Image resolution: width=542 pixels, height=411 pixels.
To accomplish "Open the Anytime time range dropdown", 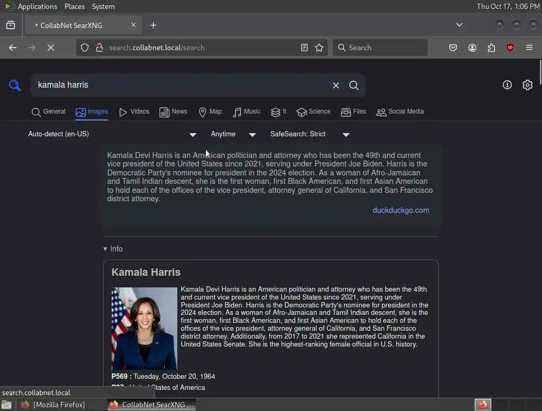I will 233,134.
